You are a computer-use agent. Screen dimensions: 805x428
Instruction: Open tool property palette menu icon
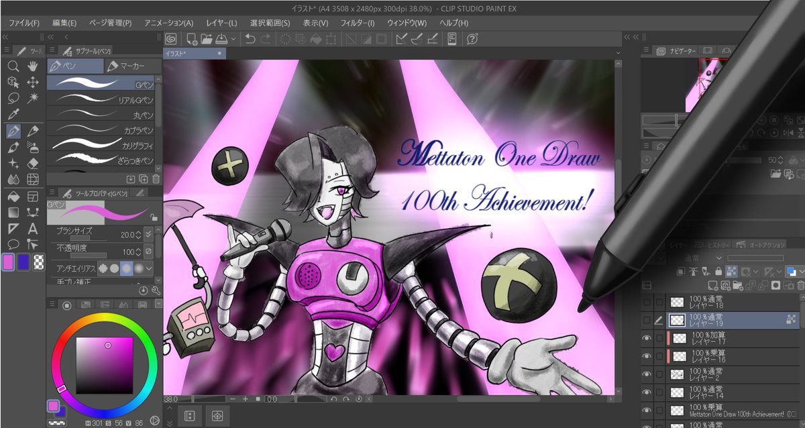point(51,193)
